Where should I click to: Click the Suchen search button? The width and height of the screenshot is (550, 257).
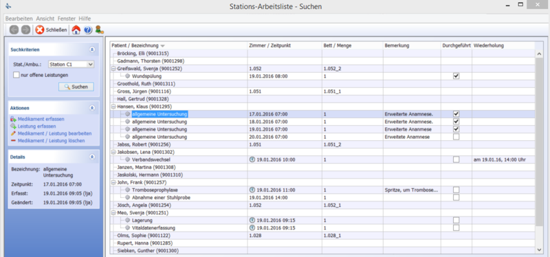click(76, 87)
